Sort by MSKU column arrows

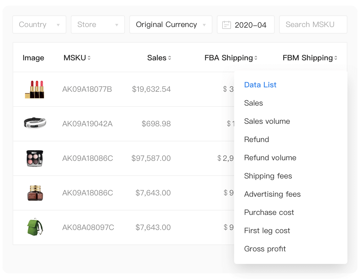(89, 58)
